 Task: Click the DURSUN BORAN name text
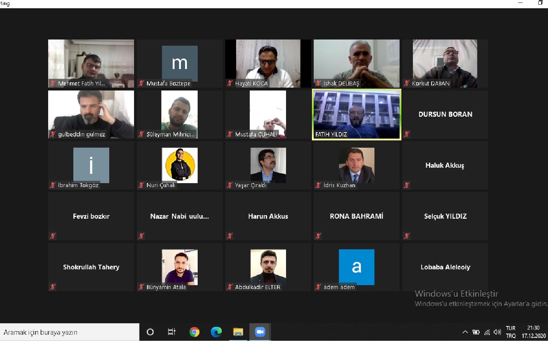click(x=445, y=114)
